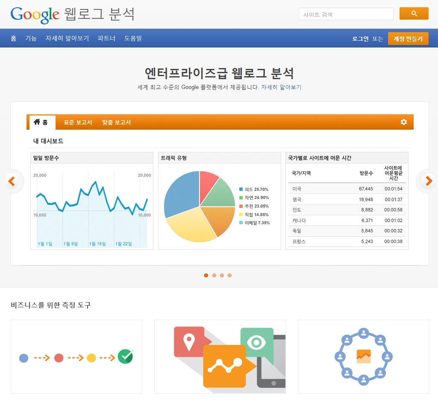Open the funnel steps illustration card
438x401 pixels.
coord(76,356)
